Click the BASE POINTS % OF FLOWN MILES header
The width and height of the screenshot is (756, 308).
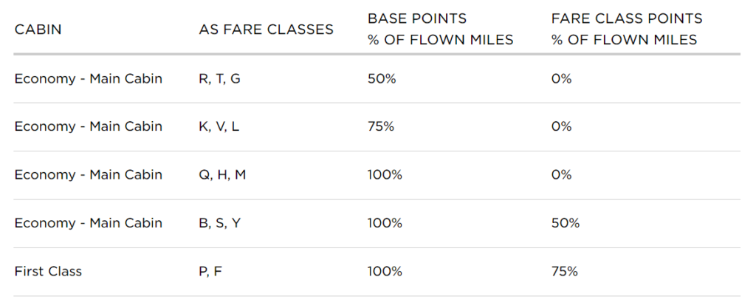click(x=441, y=29)
